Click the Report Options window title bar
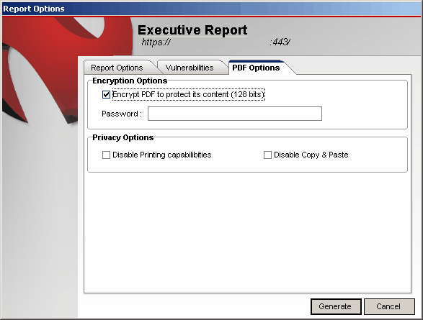Viewport: 423px width, 320px height. click(212, 9)
